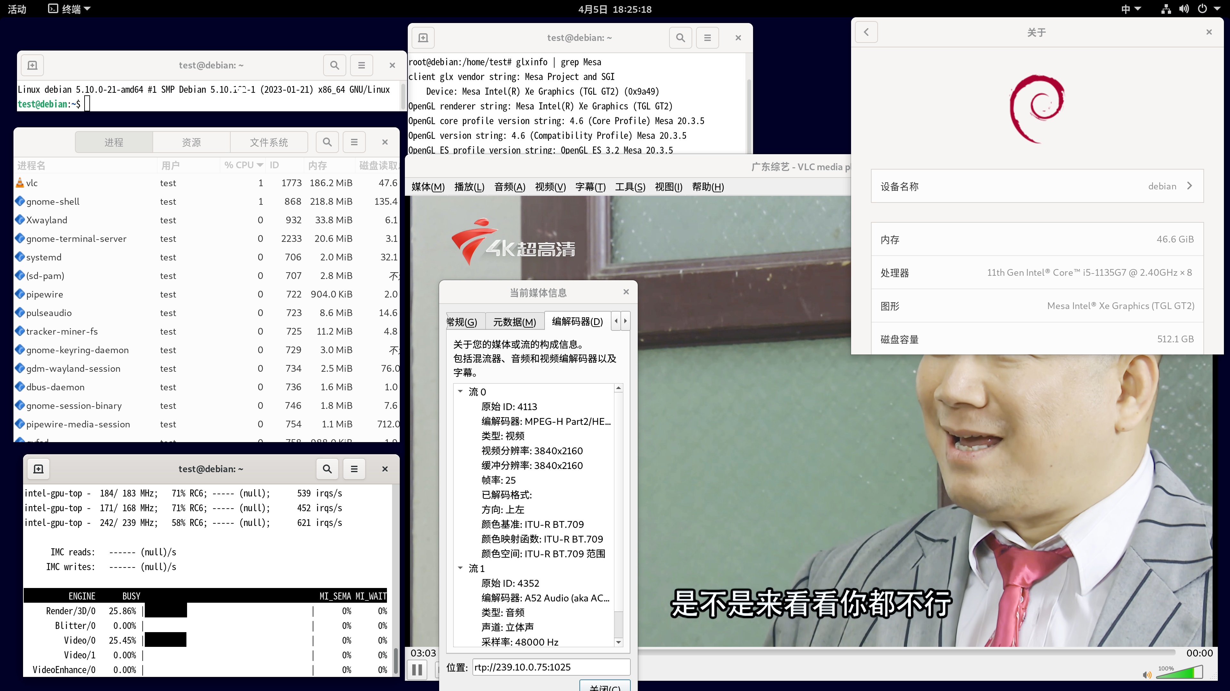The image size is (1230, 691).
Task: Click the volume icon in the system tray
Action: point(1185,9)
